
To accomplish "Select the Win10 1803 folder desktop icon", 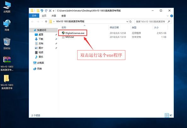I will coord(7,82).
